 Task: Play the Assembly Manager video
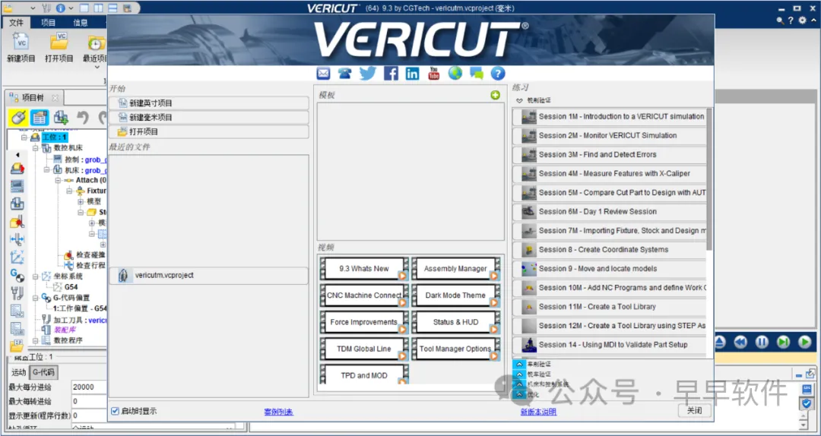click(455, 268)
